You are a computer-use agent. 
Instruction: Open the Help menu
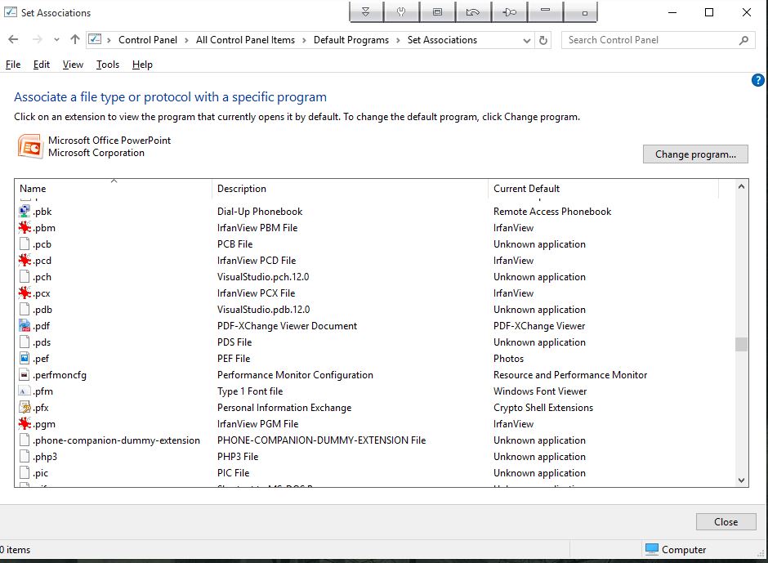click(142, 65)
